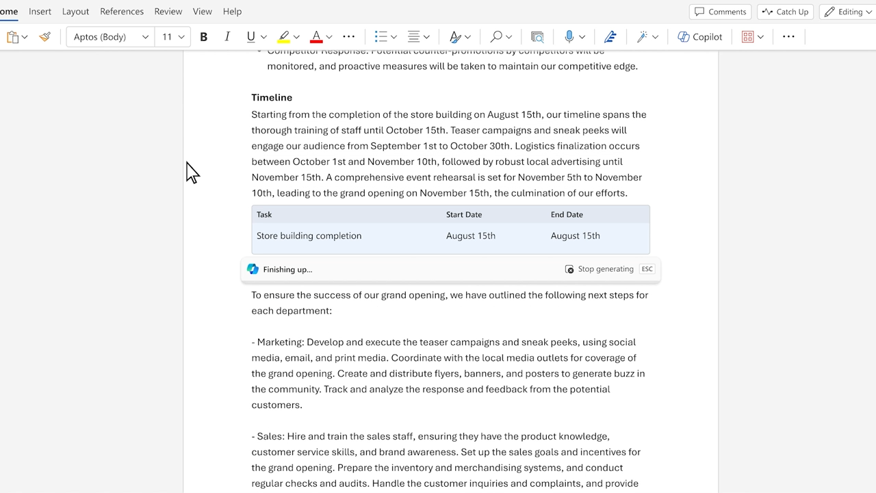This screenshot has height=493, width=876.
Task: Start Dictate with the microphone icon
Action: pos(569,37)
